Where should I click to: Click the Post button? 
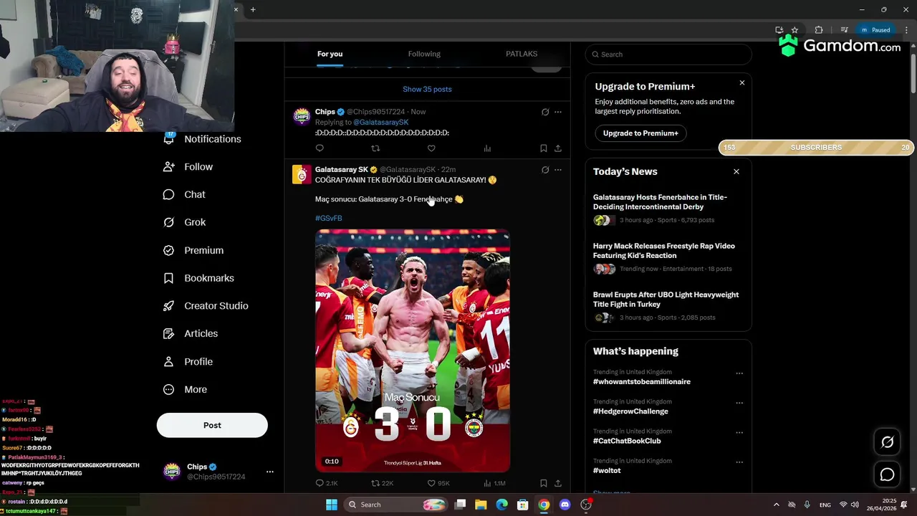point(212,425)
